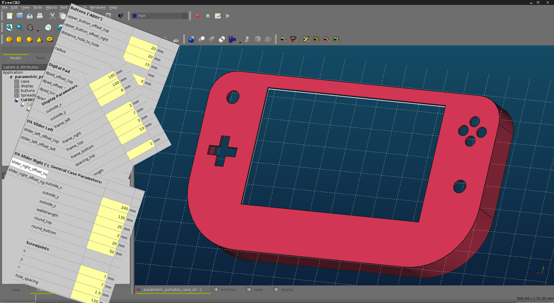The width and height of the screenshot is (554, 303).
Task: Select the Spreadsheet tree item below buttons
Action: point(25,95)
